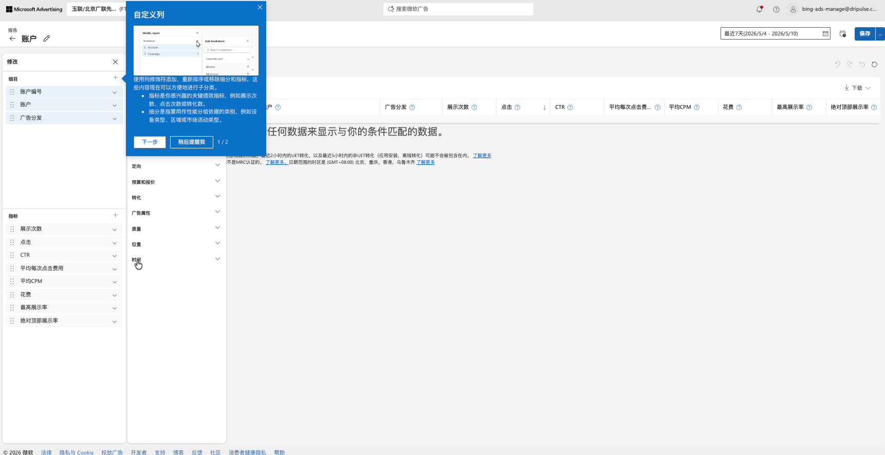Click the Microsoft Advertising logo
This screenshot has width=885, height=455.
(34, 9)
